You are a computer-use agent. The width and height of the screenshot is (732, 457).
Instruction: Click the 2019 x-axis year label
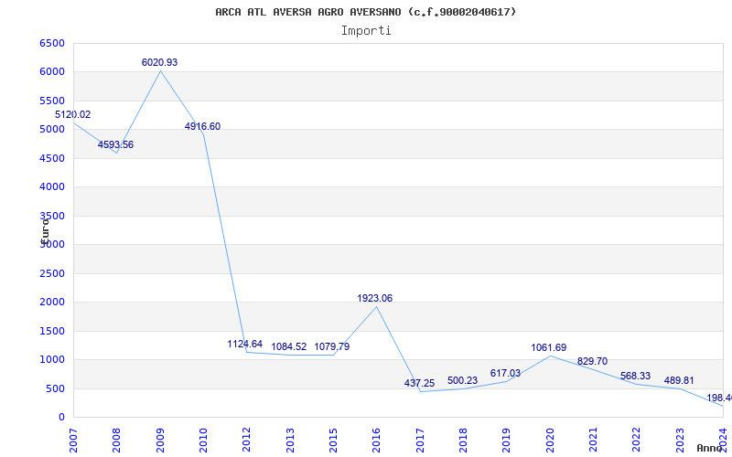[506, 441]
